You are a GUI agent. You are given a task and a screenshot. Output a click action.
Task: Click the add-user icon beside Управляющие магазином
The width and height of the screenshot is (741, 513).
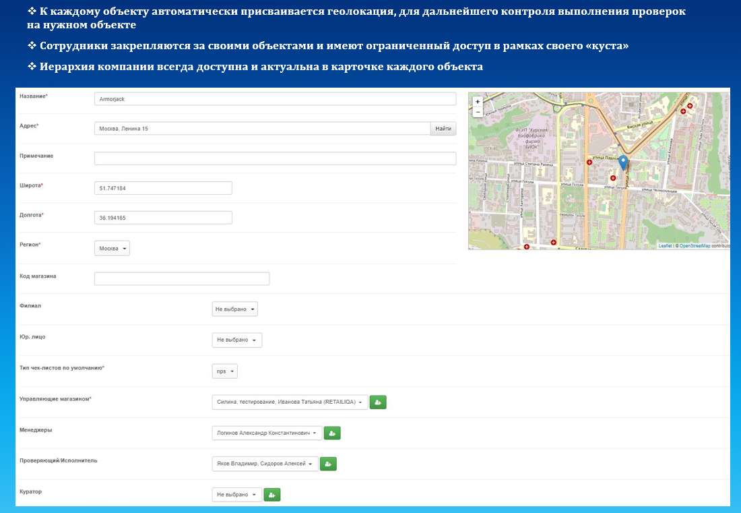point(378,402)
